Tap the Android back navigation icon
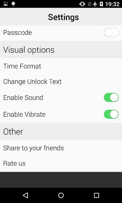The image size is (122, 203). [x=25, y=195]
